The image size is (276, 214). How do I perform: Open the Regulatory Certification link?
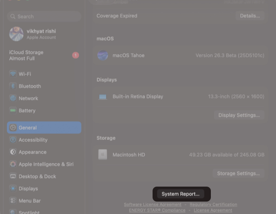(x=213, y=205)
